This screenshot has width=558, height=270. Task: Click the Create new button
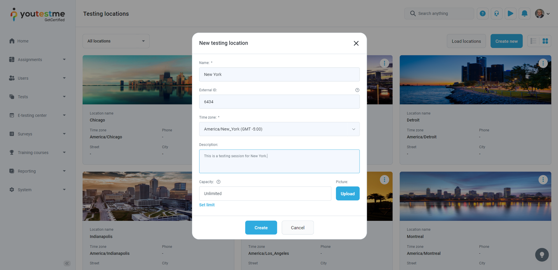(x=507, y=41)
